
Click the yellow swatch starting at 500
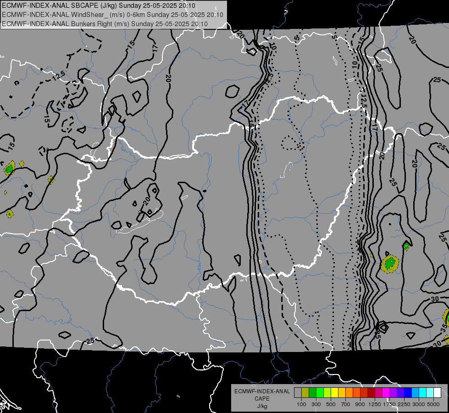pos(334,393)
